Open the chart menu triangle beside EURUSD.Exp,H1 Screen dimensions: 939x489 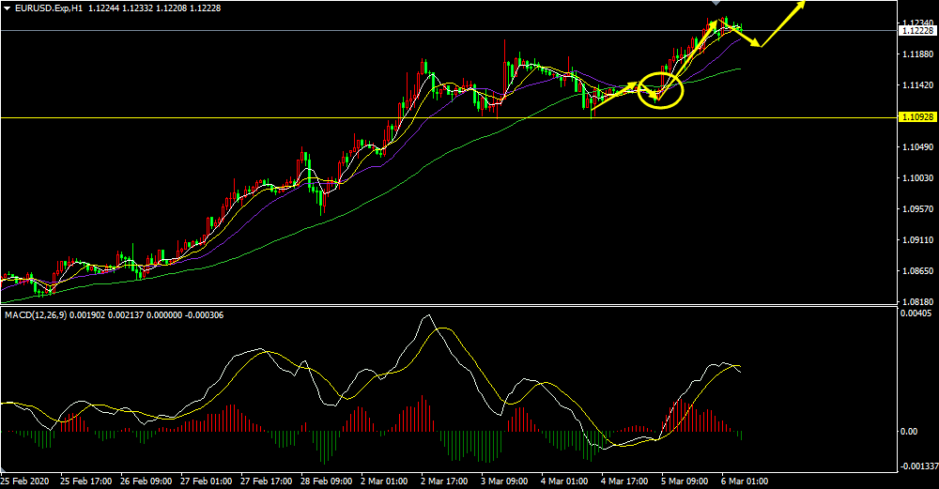pyautogui.click(x=7, y=8)
